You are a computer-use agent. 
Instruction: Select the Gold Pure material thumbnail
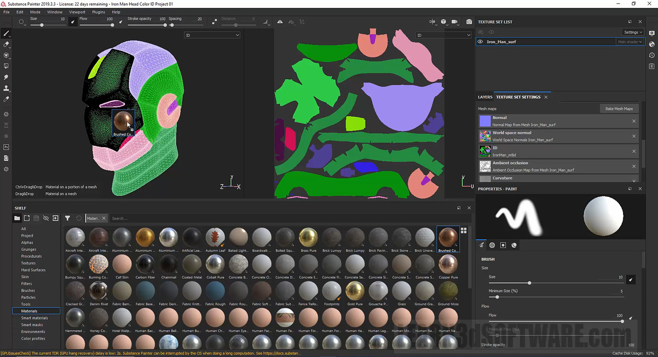[355, 293]
